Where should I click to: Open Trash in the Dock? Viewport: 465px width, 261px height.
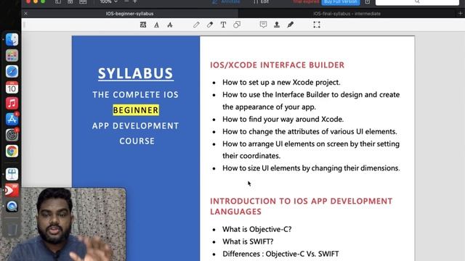[12, 229]
